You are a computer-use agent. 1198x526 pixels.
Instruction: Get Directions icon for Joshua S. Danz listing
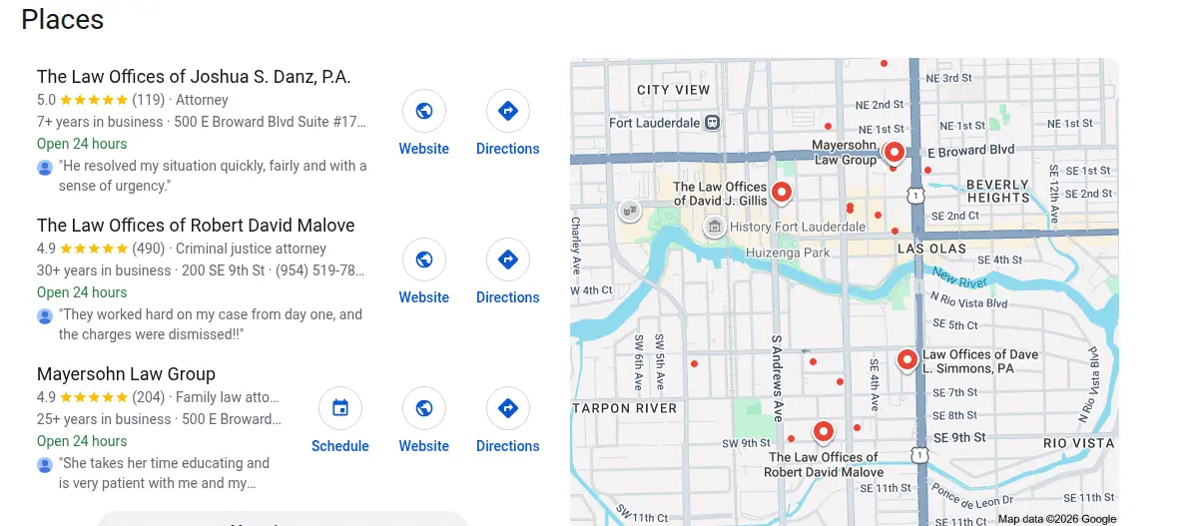[508, 111]
